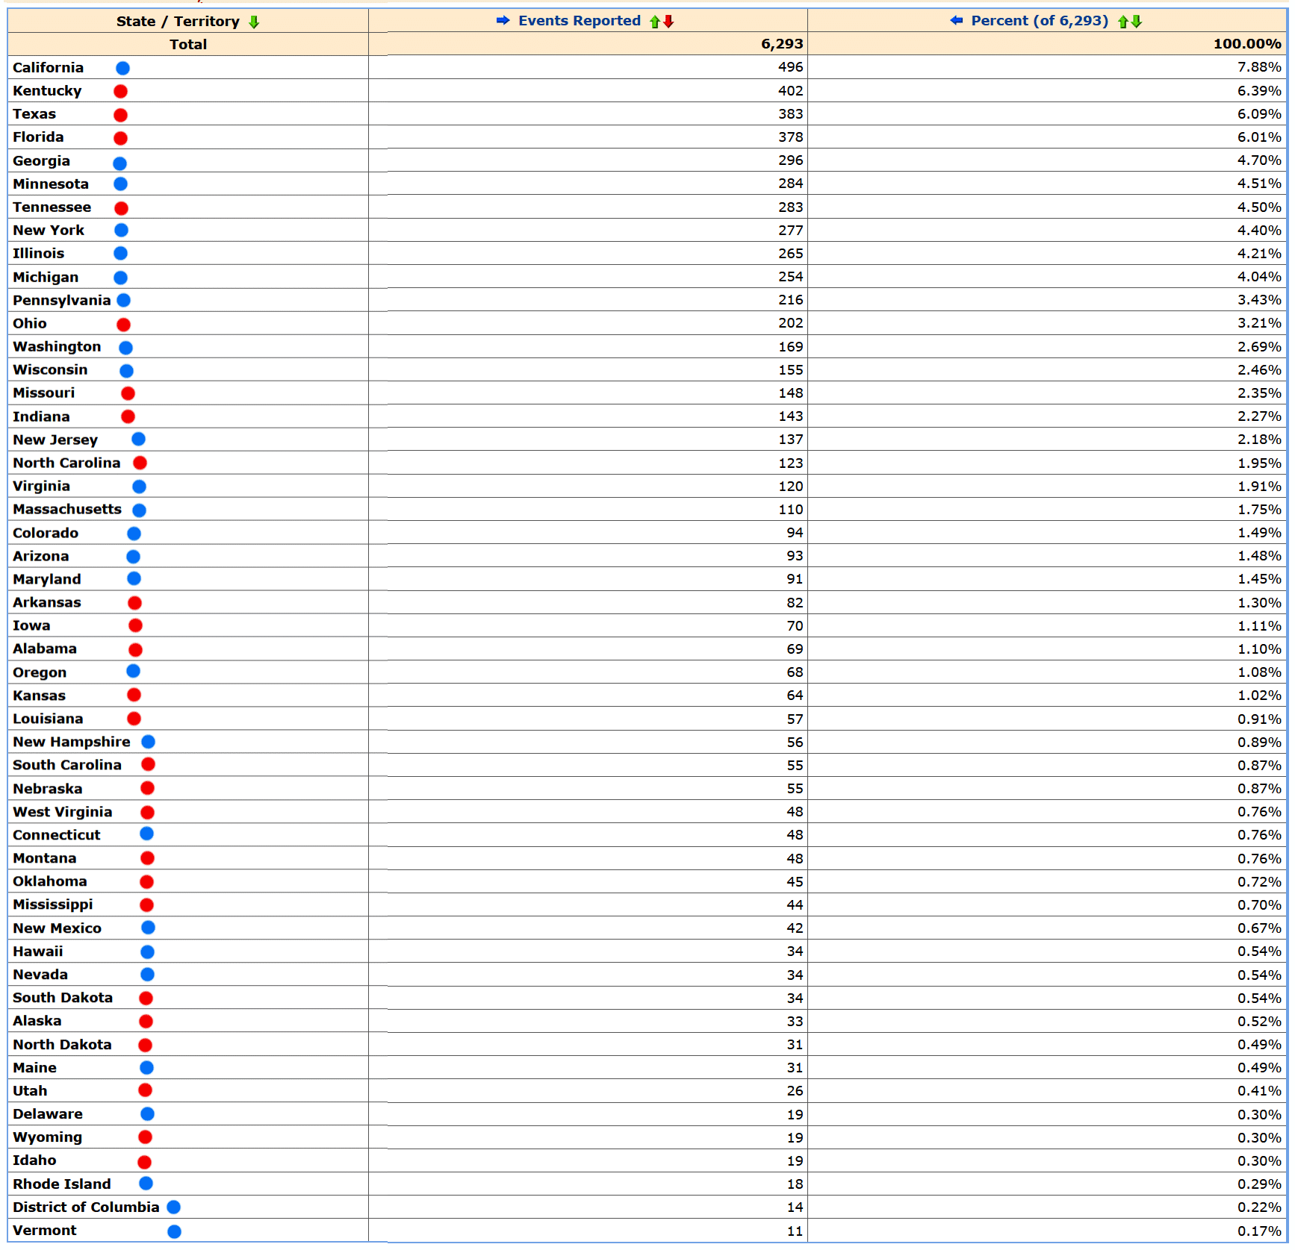
Task: Select the Iowa state name
Action: click(31, 626)
